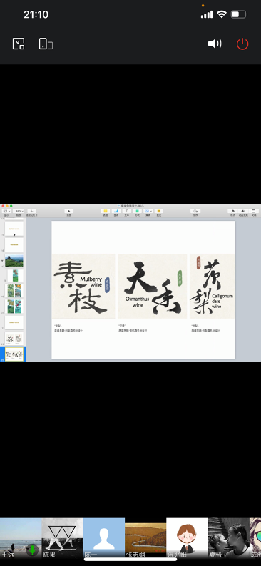Image resolution: width=261 pixels, height=566 pixels.
Task: Select the landscape photo slide thumbnail
Action: tap(14, 260)
